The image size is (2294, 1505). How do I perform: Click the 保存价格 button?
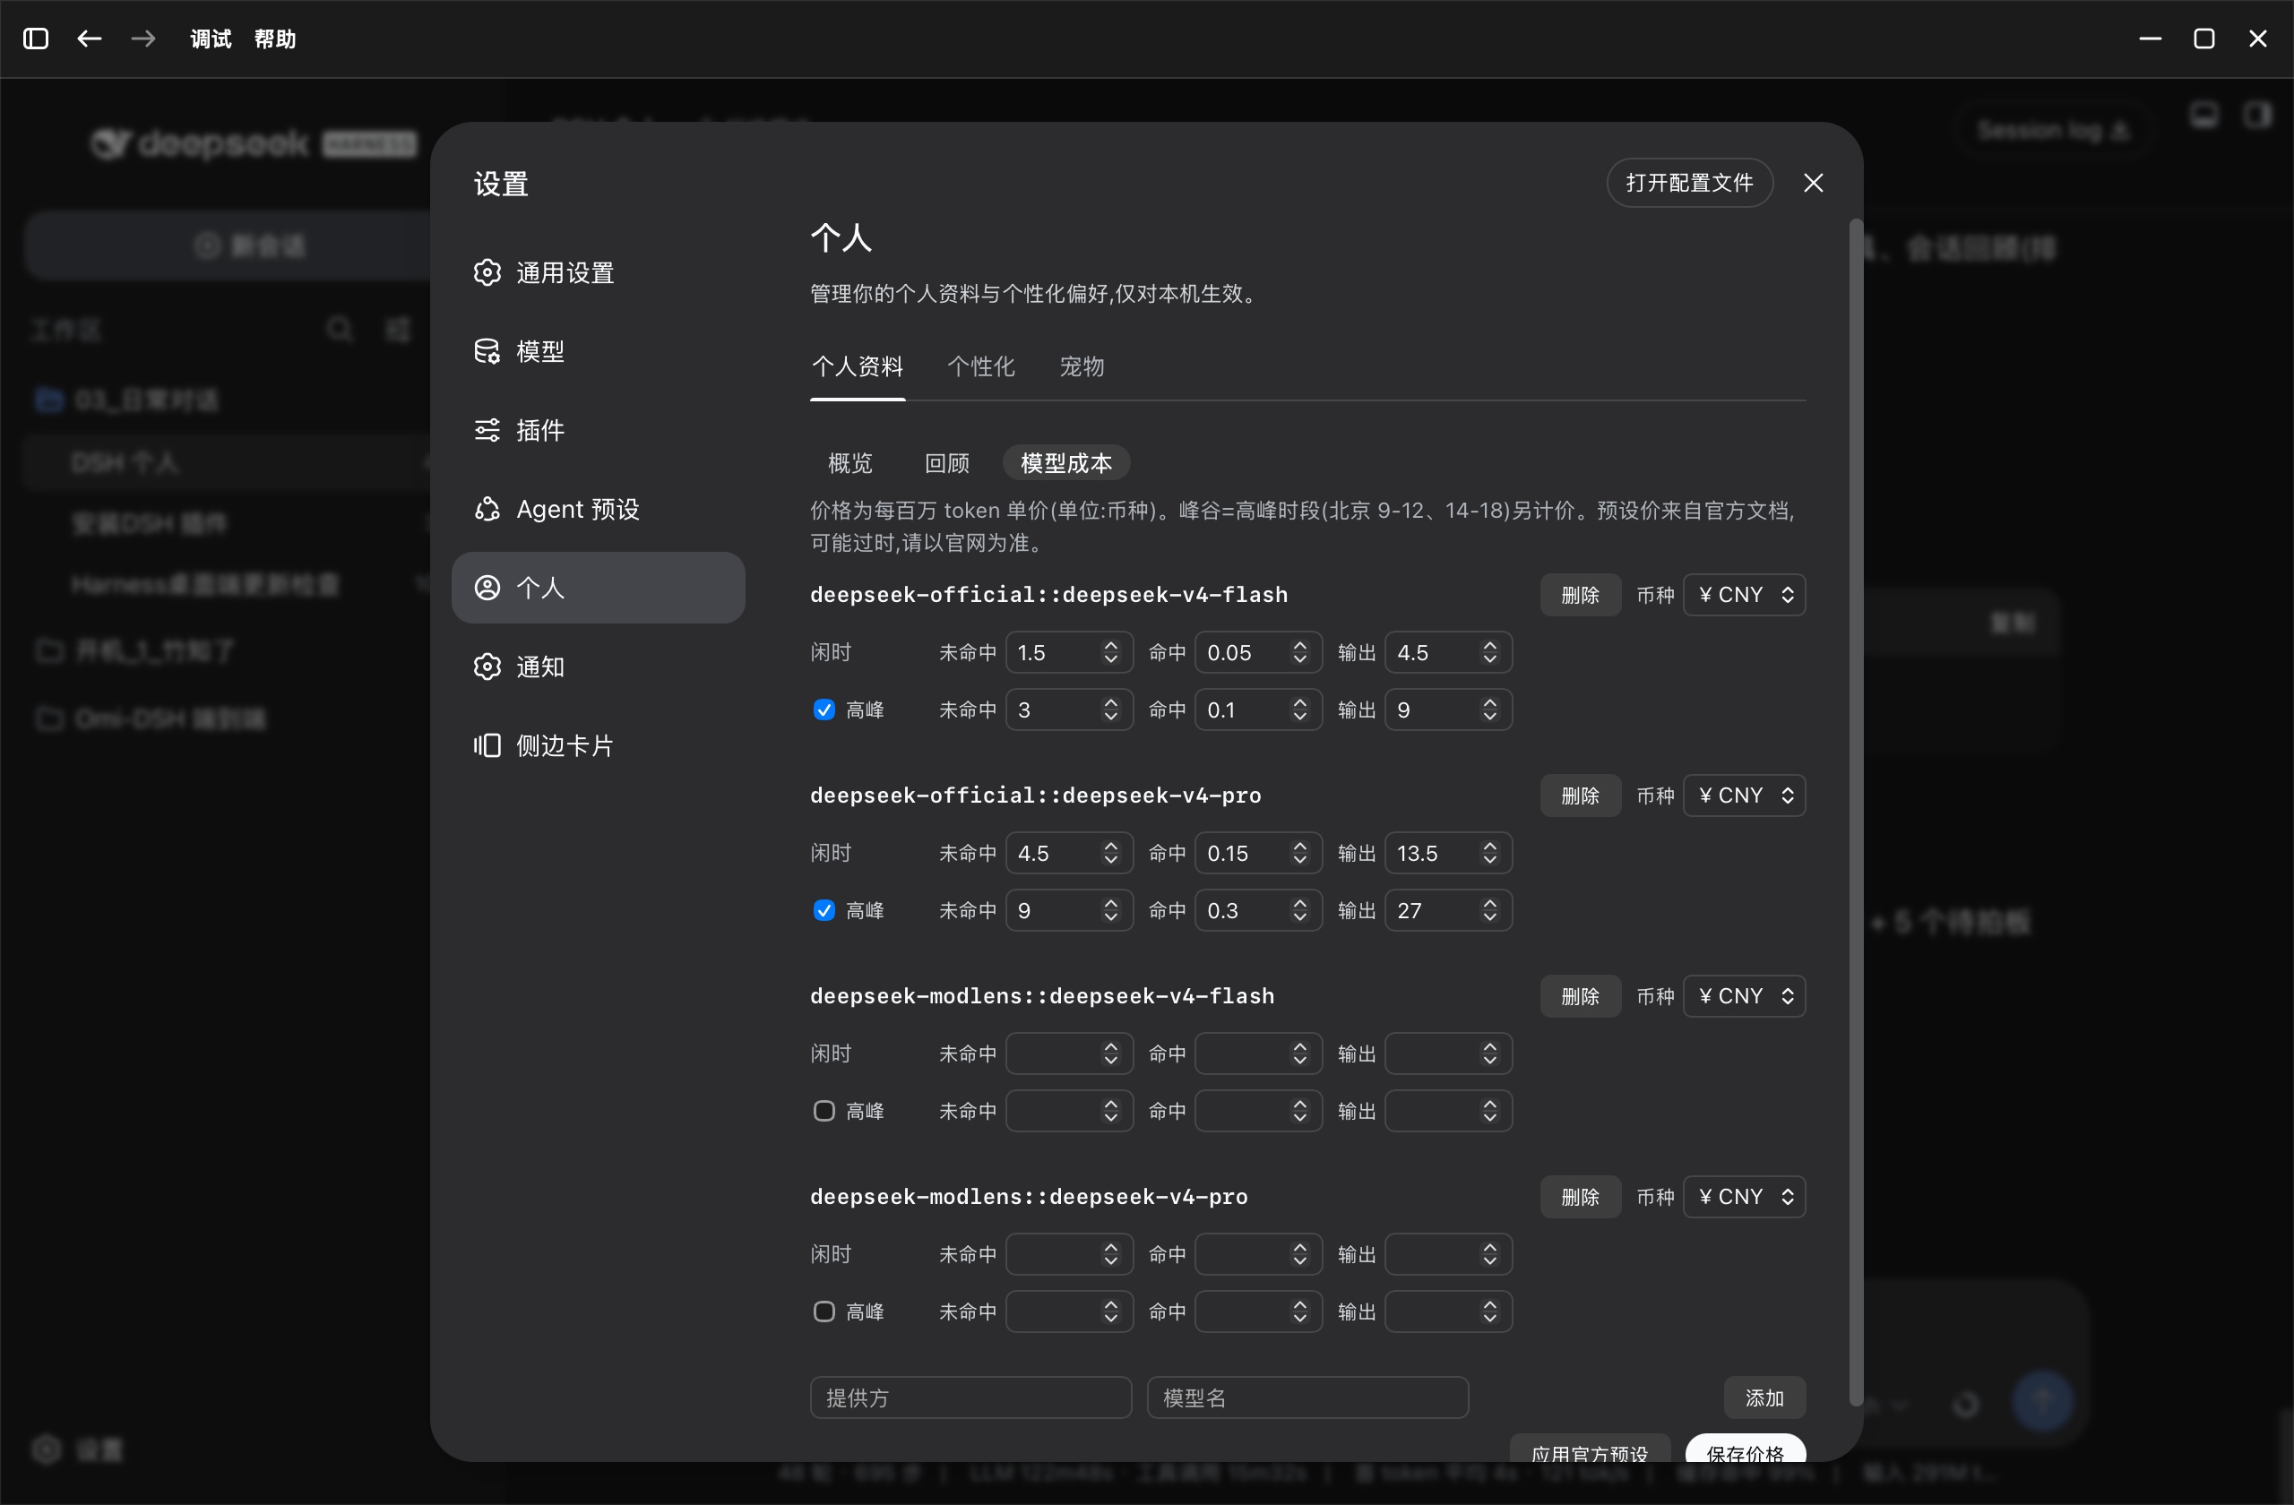click(1745, 1450)
